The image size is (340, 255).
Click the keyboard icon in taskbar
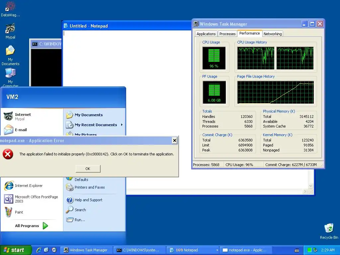tap(297, 250)
